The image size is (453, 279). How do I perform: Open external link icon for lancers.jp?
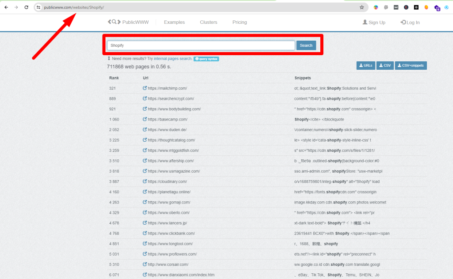tap(145, 223)
